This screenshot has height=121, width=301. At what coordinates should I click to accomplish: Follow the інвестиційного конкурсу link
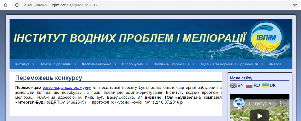pos(67,88)
